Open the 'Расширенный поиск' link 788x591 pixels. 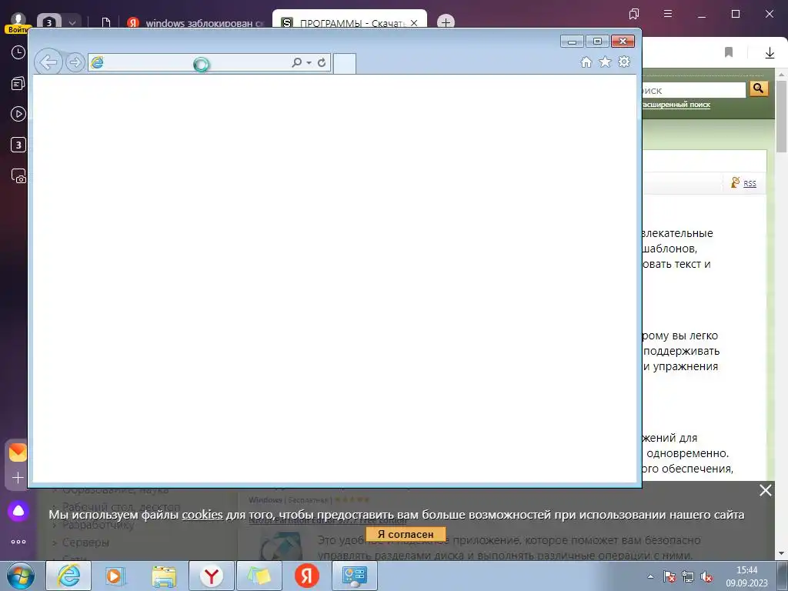676,105
